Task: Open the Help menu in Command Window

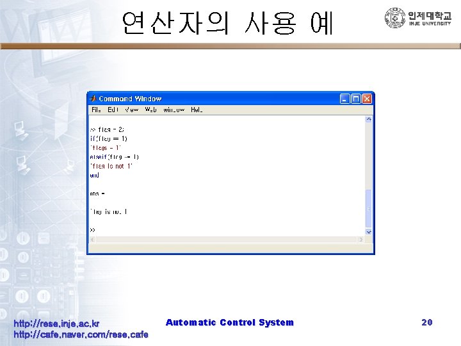Action: pyautogui.click(x=197, y=110)
